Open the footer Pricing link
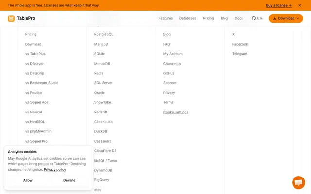Viewport: 311px width, 194px height. click(x=31, y=34)
